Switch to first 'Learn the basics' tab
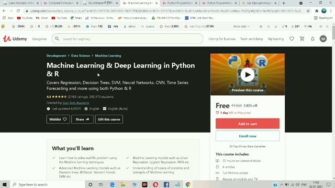335x188 pixels. click(x=21, y=3)
